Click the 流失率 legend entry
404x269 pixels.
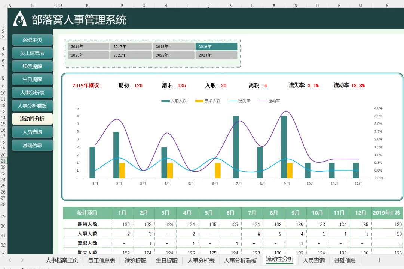point(239,101)
